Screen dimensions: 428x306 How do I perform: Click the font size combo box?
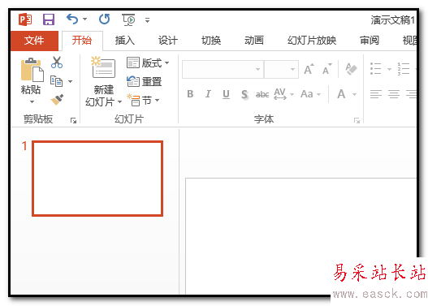coord(281,69)
